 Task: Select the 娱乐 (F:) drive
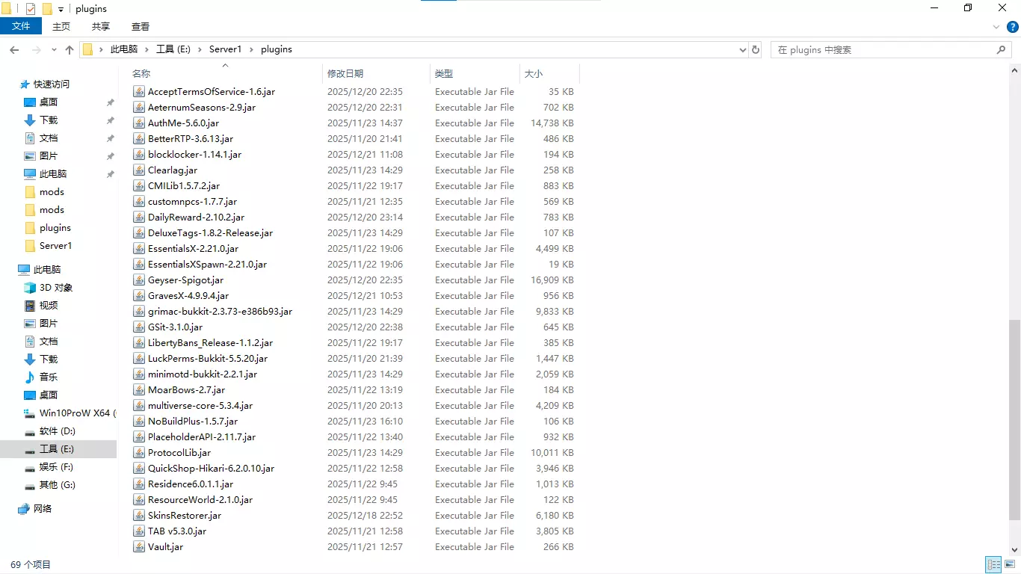point(56,467)
